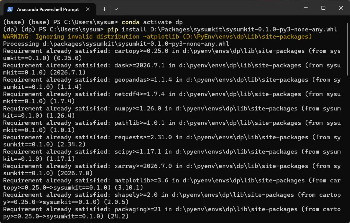Image resolution: width=350 pixels, height=223 pixels.
Task: Close the Anaconda Powershell Prompt tab
Action: pos(88,9)
